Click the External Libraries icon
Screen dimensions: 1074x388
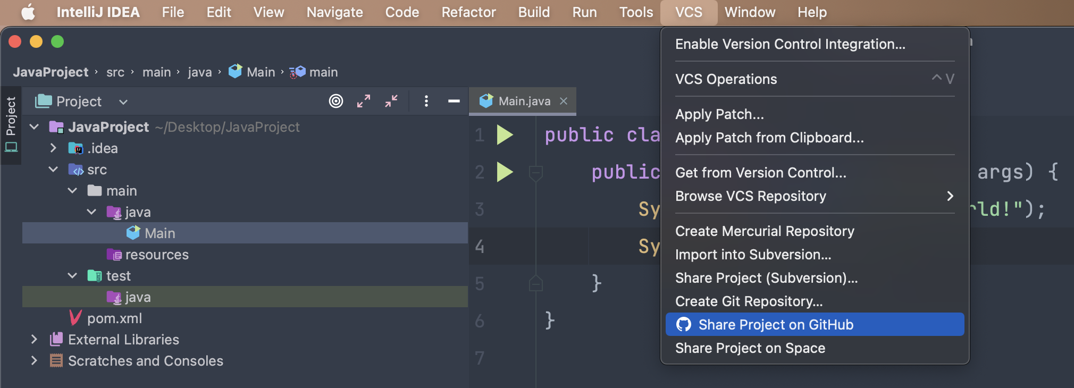[x=56, y=339]
